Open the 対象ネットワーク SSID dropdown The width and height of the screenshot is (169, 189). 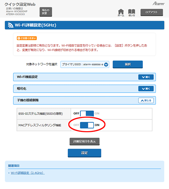tap(85, 65)
